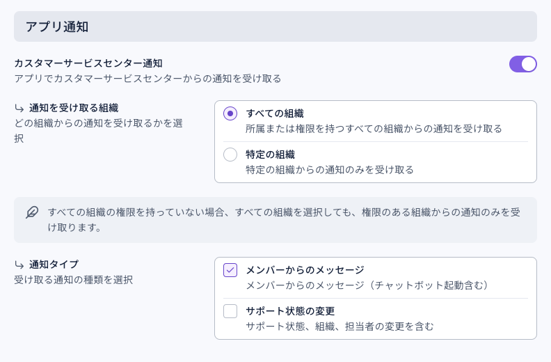Select the 特定の組織 radio button
The image size is (551, 362).
[x=230, y=155]
